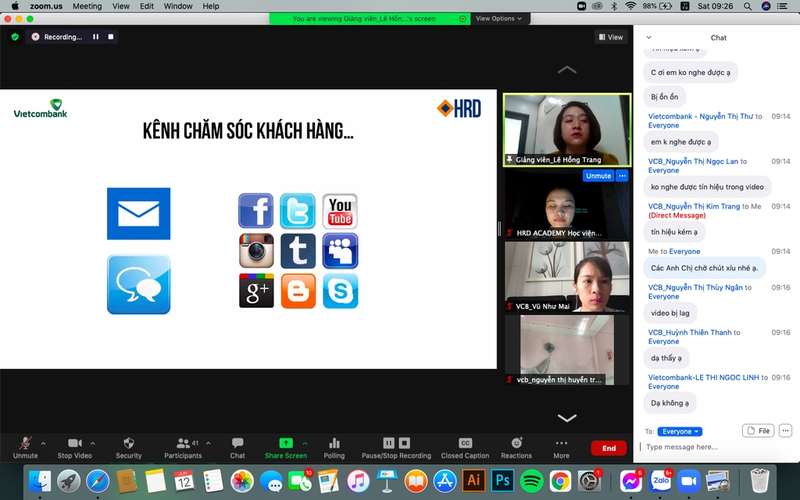
Task: Click the red End meeting button
Action: [609, 448]
